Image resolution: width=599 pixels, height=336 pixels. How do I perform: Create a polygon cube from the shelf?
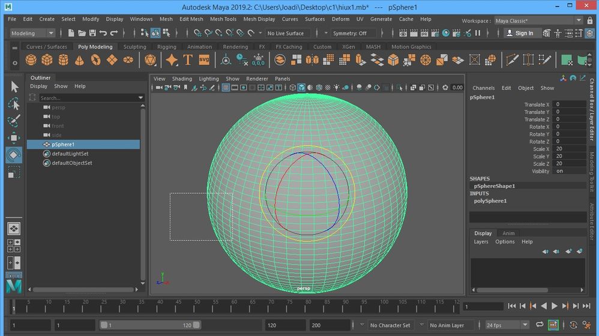[47, 60]
